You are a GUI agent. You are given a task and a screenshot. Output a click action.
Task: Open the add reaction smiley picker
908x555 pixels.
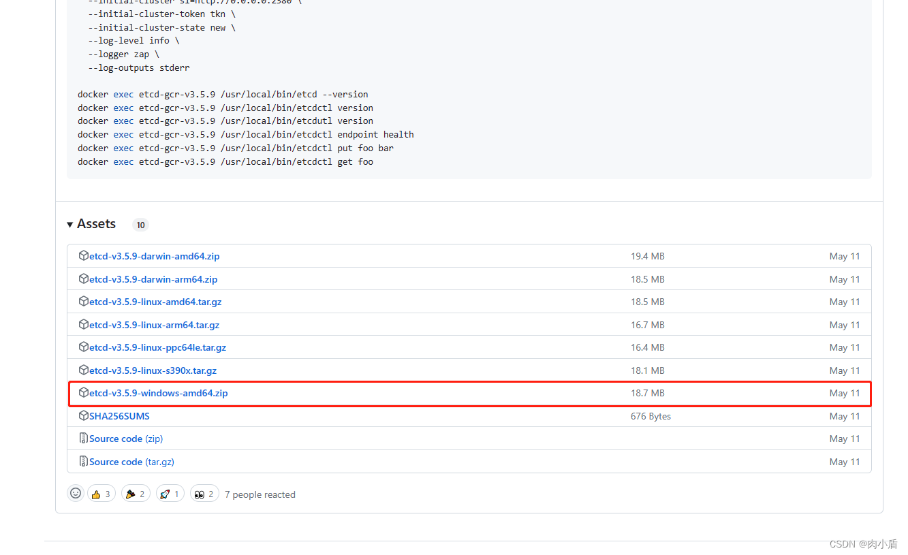pyautogui.click(x=76, y=493)
